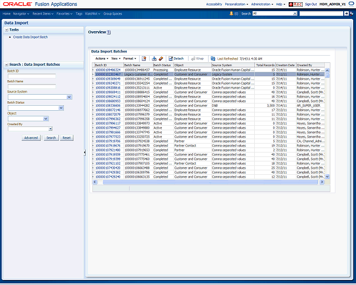This screenshot has height=285, width=356.
Task: Click the Batch Name input field
Action: (x=32, y=86)
